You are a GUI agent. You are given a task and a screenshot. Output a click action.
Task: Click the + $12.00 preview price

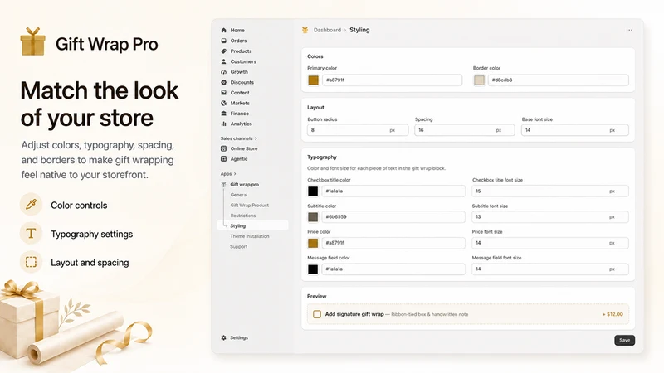click(613, 314)
